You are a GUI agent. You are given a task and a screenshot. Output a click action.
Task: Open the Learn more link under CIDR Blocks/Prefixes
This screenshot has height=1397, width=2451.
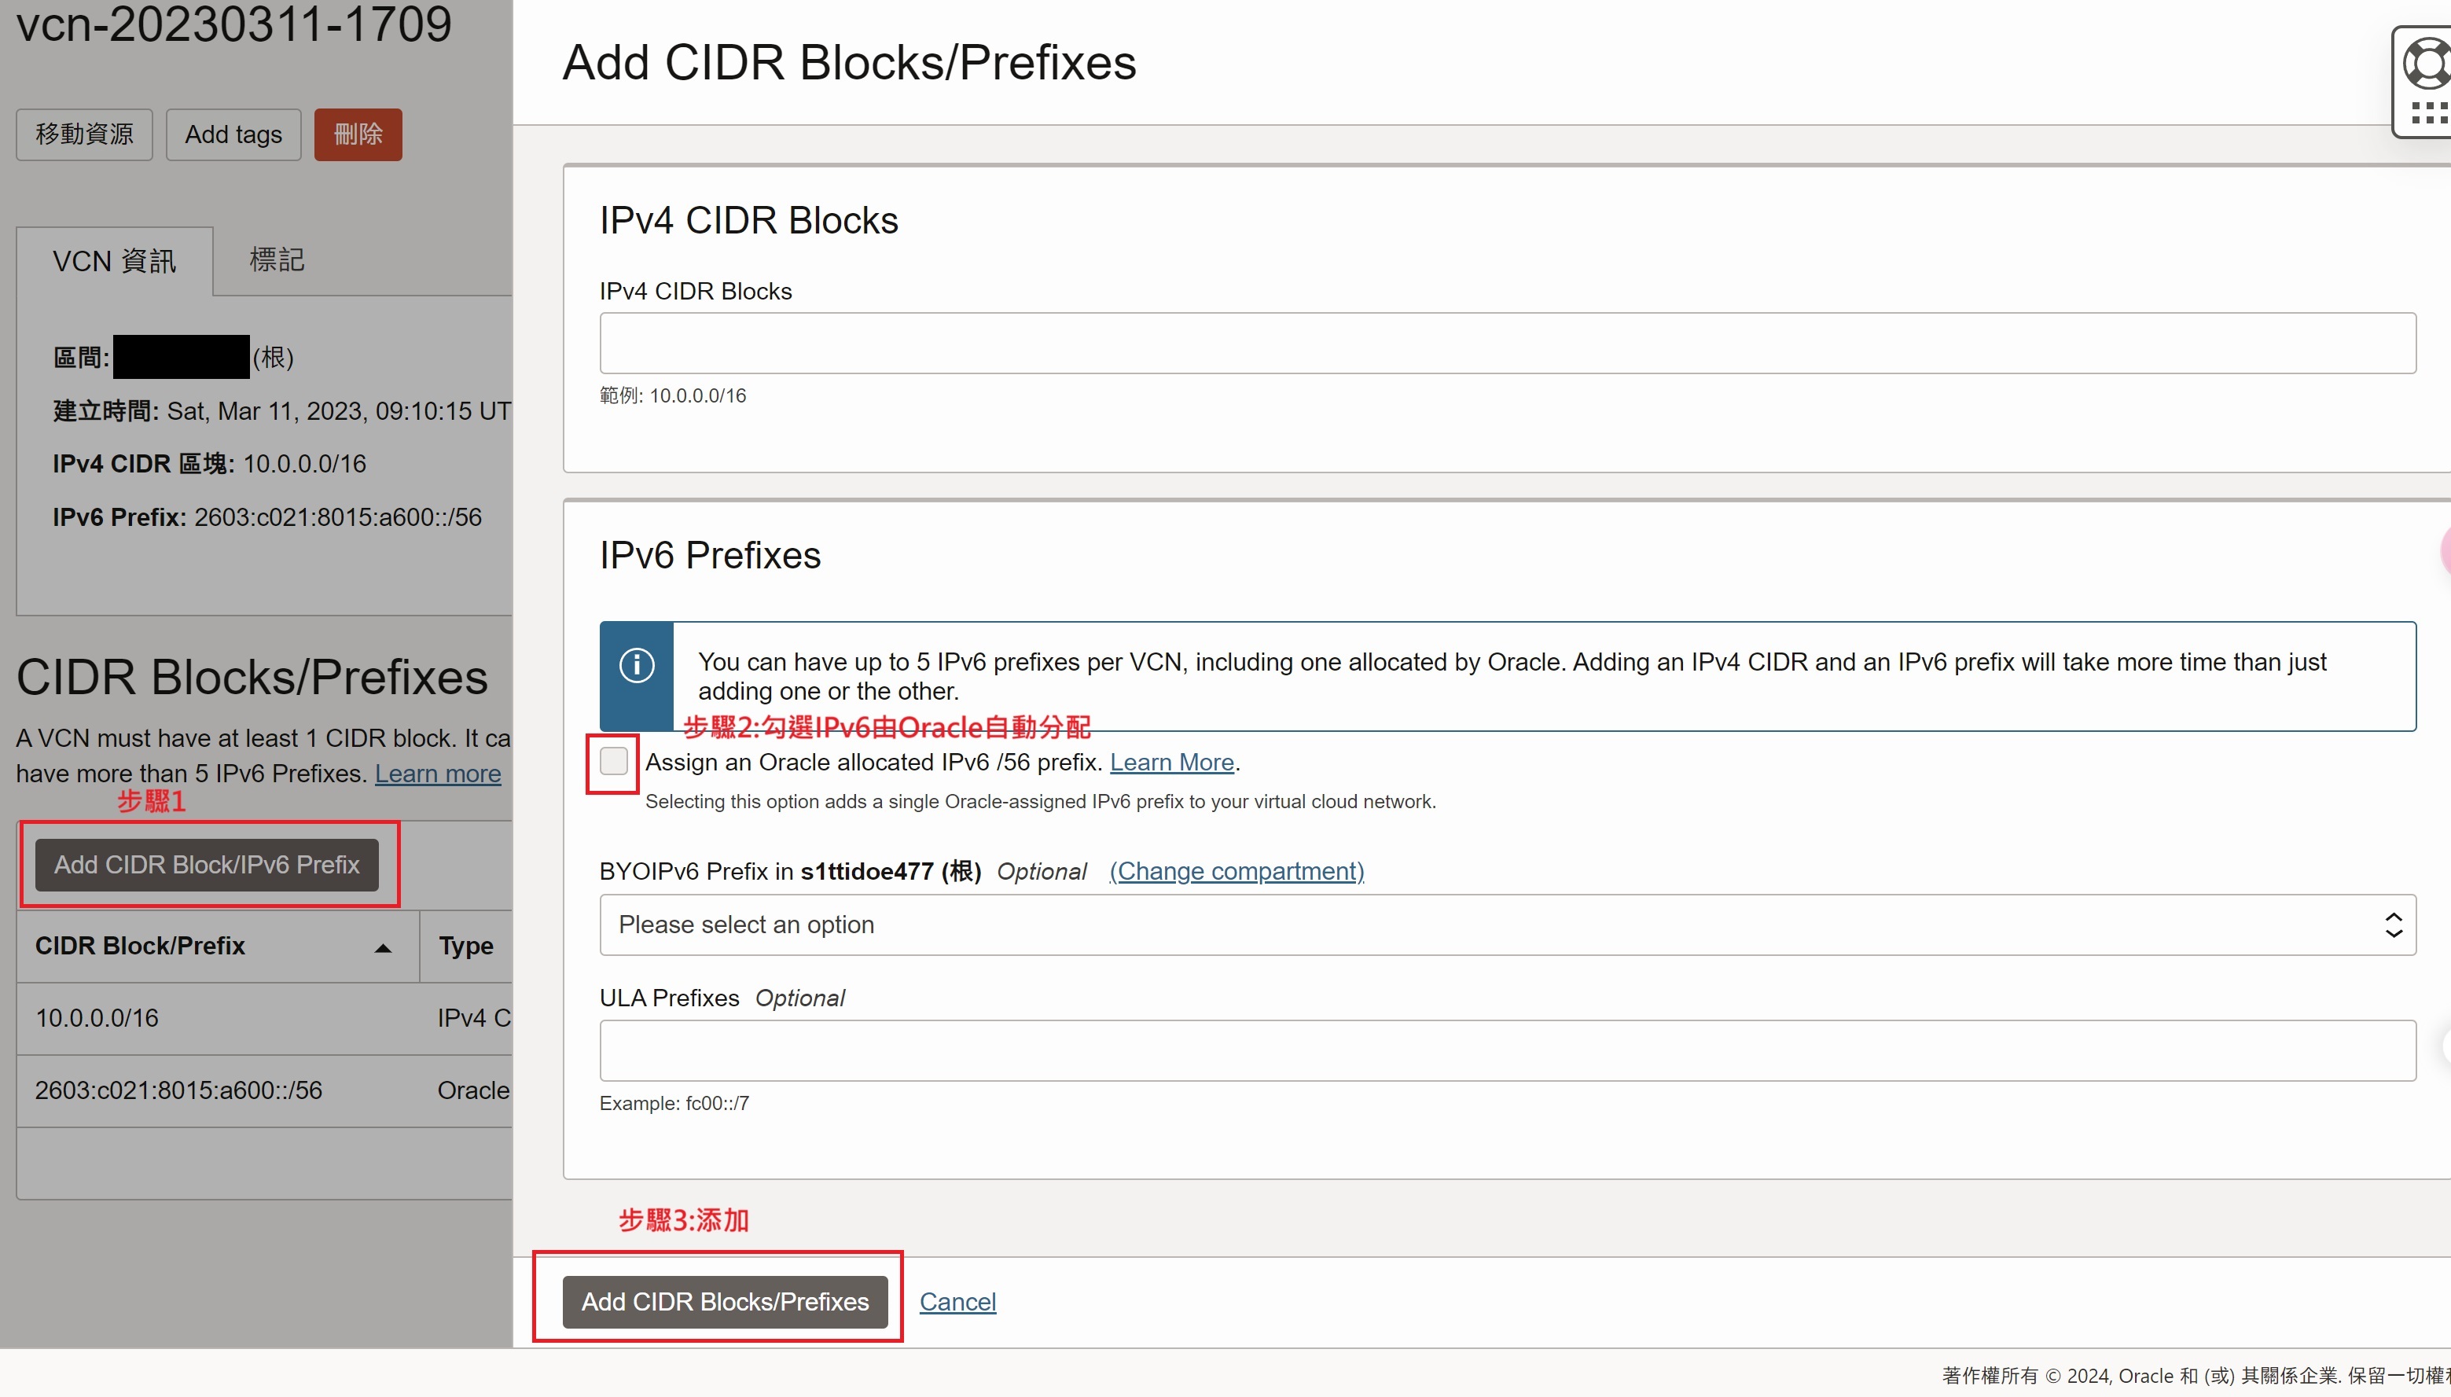pyautogui.click(x=437, y=774)
